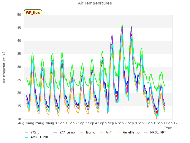Toggle the Tsonic legend entry
This screenshot has width=190, height=143.
[87, 132]
